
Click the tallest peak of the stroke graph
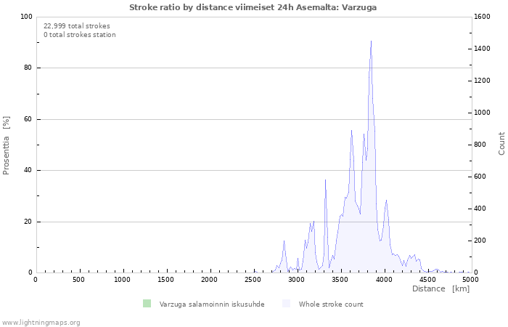coord(371,42)
